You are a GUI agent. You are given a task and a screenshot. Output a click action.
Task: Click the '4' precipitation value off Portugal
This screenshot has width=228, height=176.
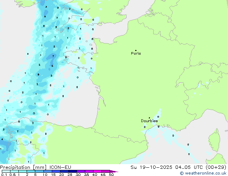[x=2, y=139]
